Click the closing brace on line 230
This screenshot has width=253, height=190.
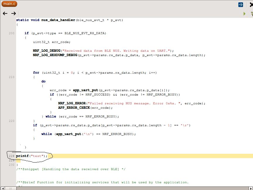17,165
